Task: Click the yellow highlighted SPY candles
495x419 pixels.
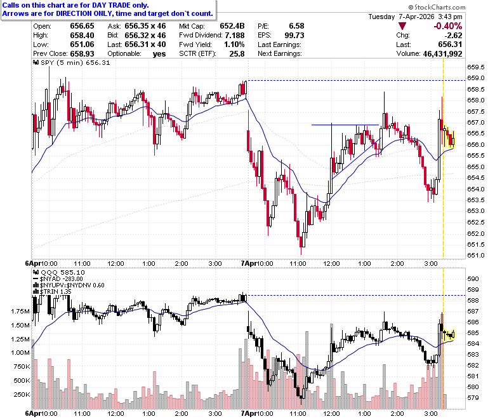Action: pyautogui.click(x=448, y=137)
